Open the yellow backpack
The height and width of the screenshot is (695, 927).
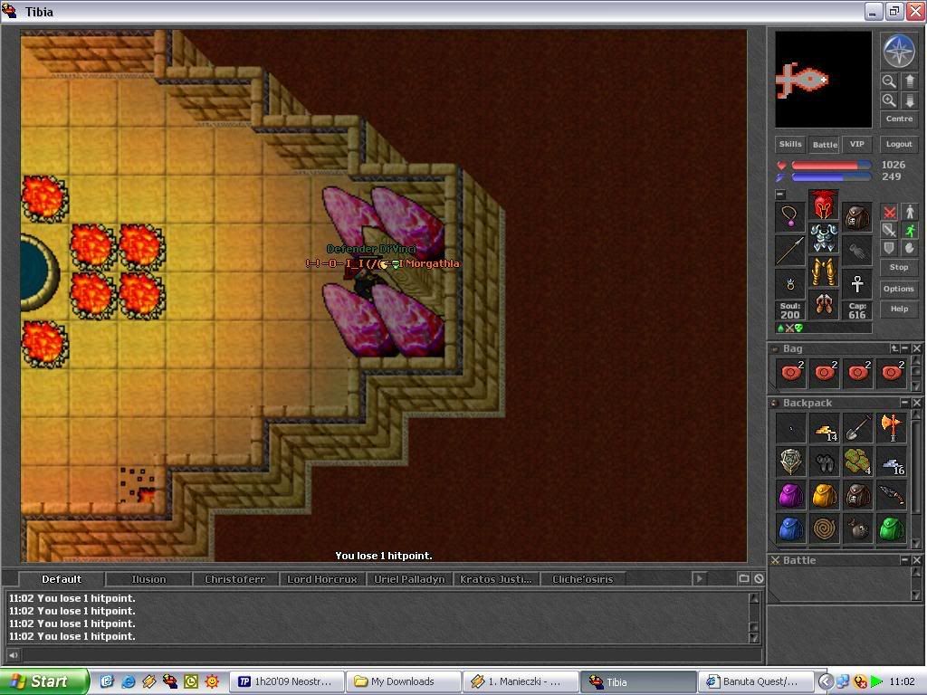824,495
